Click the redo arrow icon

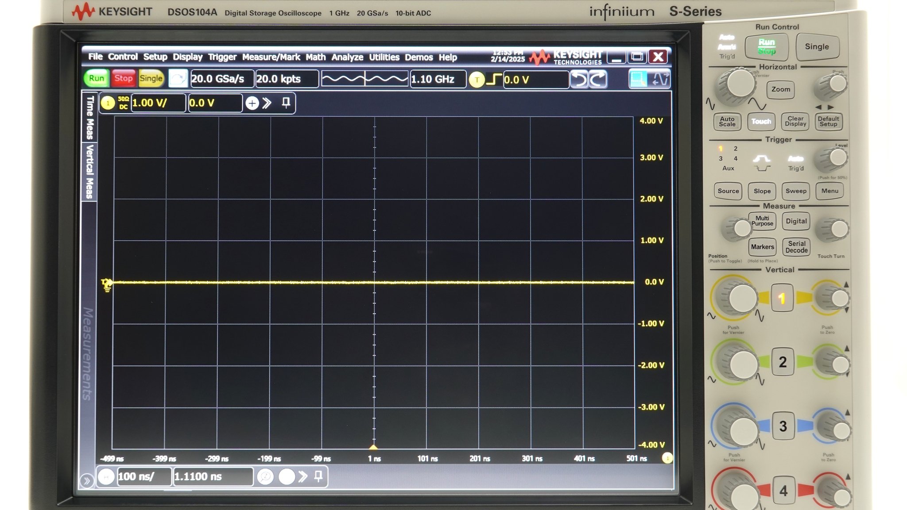tap(597, 80)
